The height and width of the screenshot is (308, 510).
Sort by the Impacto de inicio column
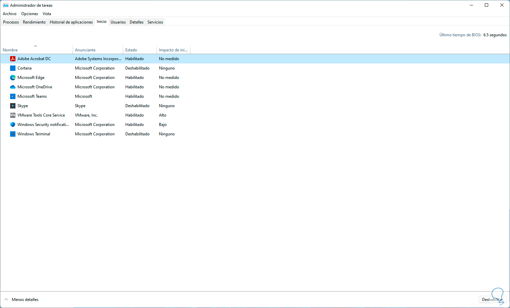pyautogui.click(x=173, y=50)
